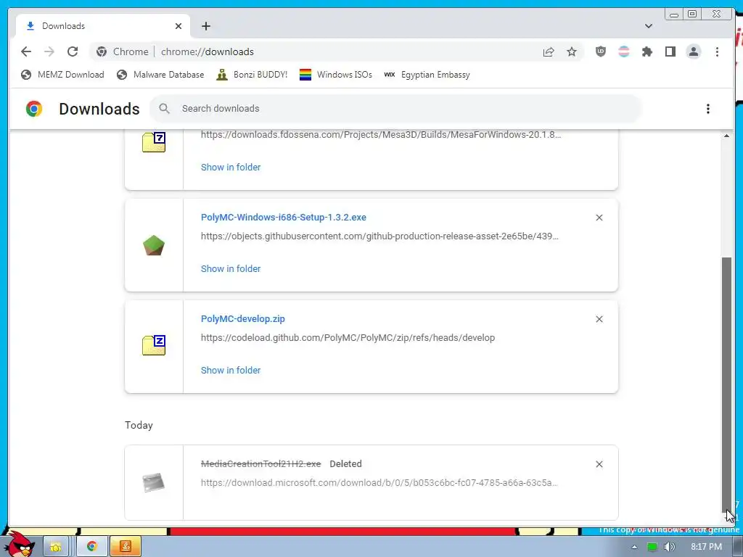Click the chrome://downloads address bar
Image resolution: width=743 pixels, height=557 pixels.
coord(337,51)
